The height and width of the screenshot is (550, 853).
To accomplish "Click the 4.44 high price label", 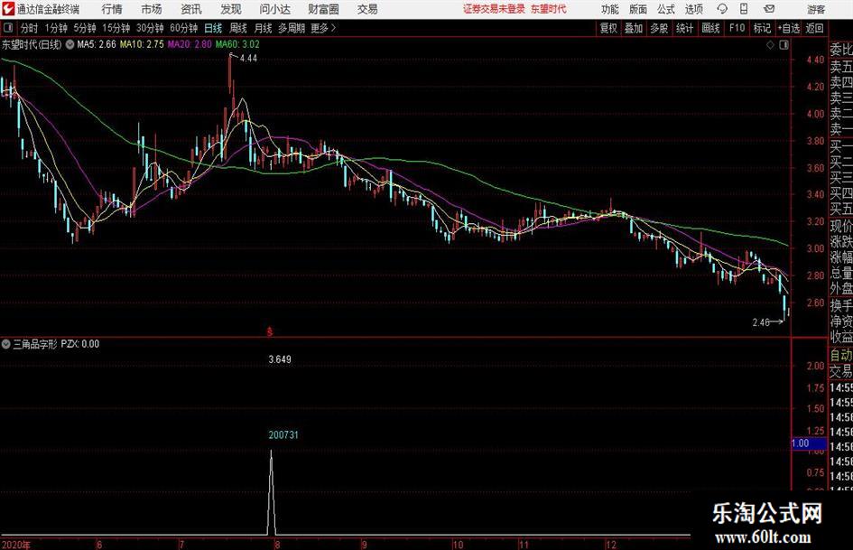I will [x=248, y=58].
